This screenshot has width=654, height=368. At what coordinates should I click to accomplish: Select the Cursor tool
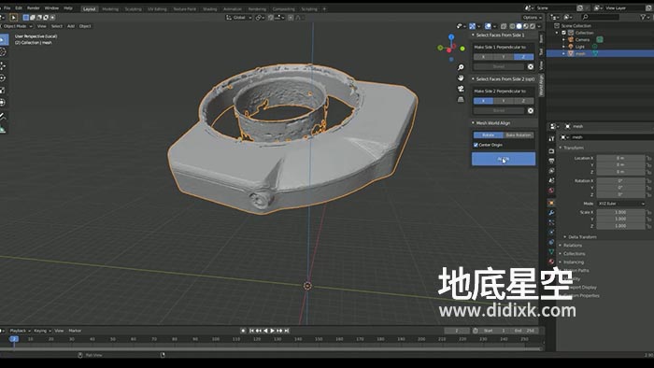coord(3,52)
